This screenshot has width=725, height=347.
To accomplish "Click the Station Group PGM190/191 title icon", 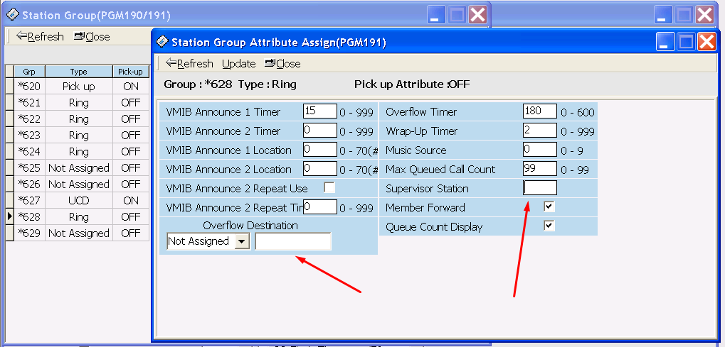I will click(12, 14).
